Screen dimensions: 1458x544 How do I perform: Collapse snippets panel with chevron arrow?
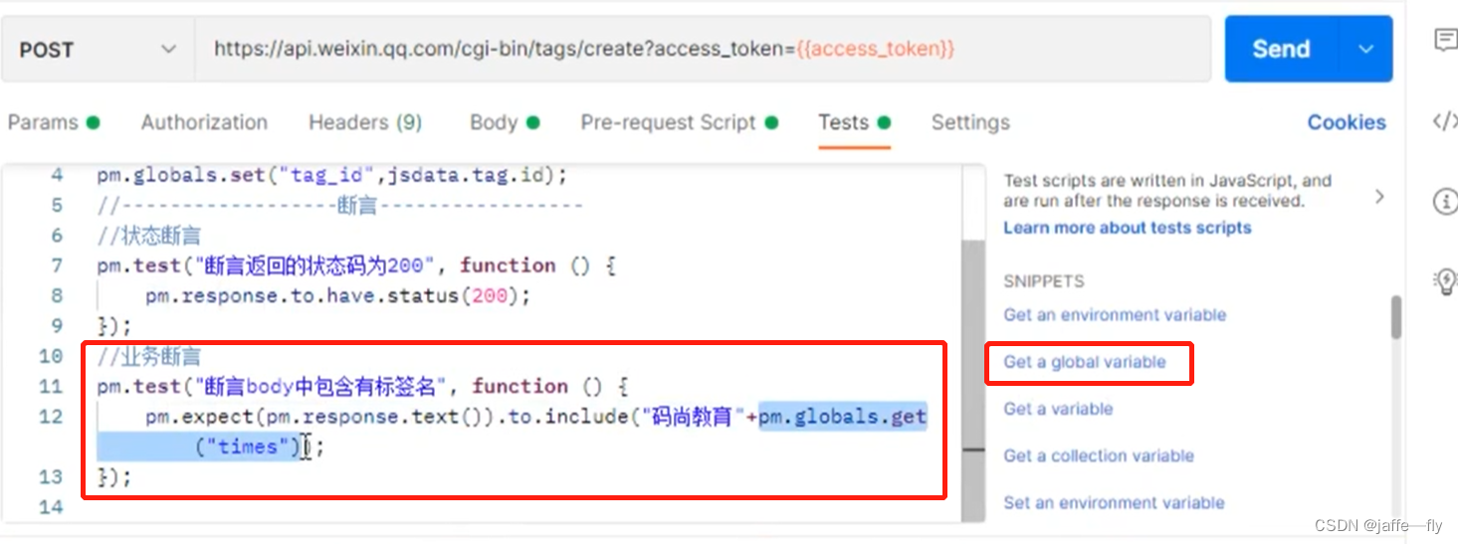pos(1379,197)
